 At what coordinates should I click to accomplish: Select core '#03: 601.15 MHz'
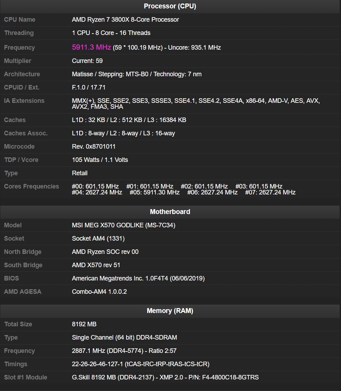[259, 186]
